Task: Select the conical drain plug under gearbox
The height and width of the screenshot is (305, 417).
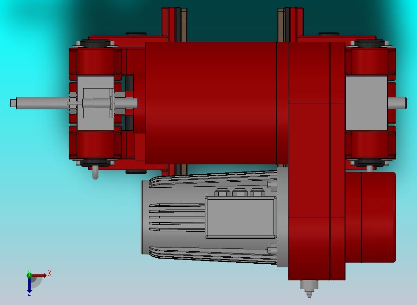Action: (x=309, y=289)
